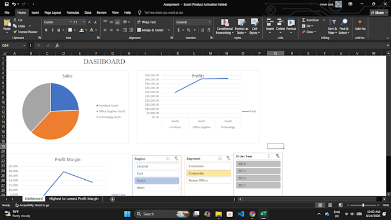Open Cell Styles gallery
The image size is (391, 220).
click(x=254, y=26)
